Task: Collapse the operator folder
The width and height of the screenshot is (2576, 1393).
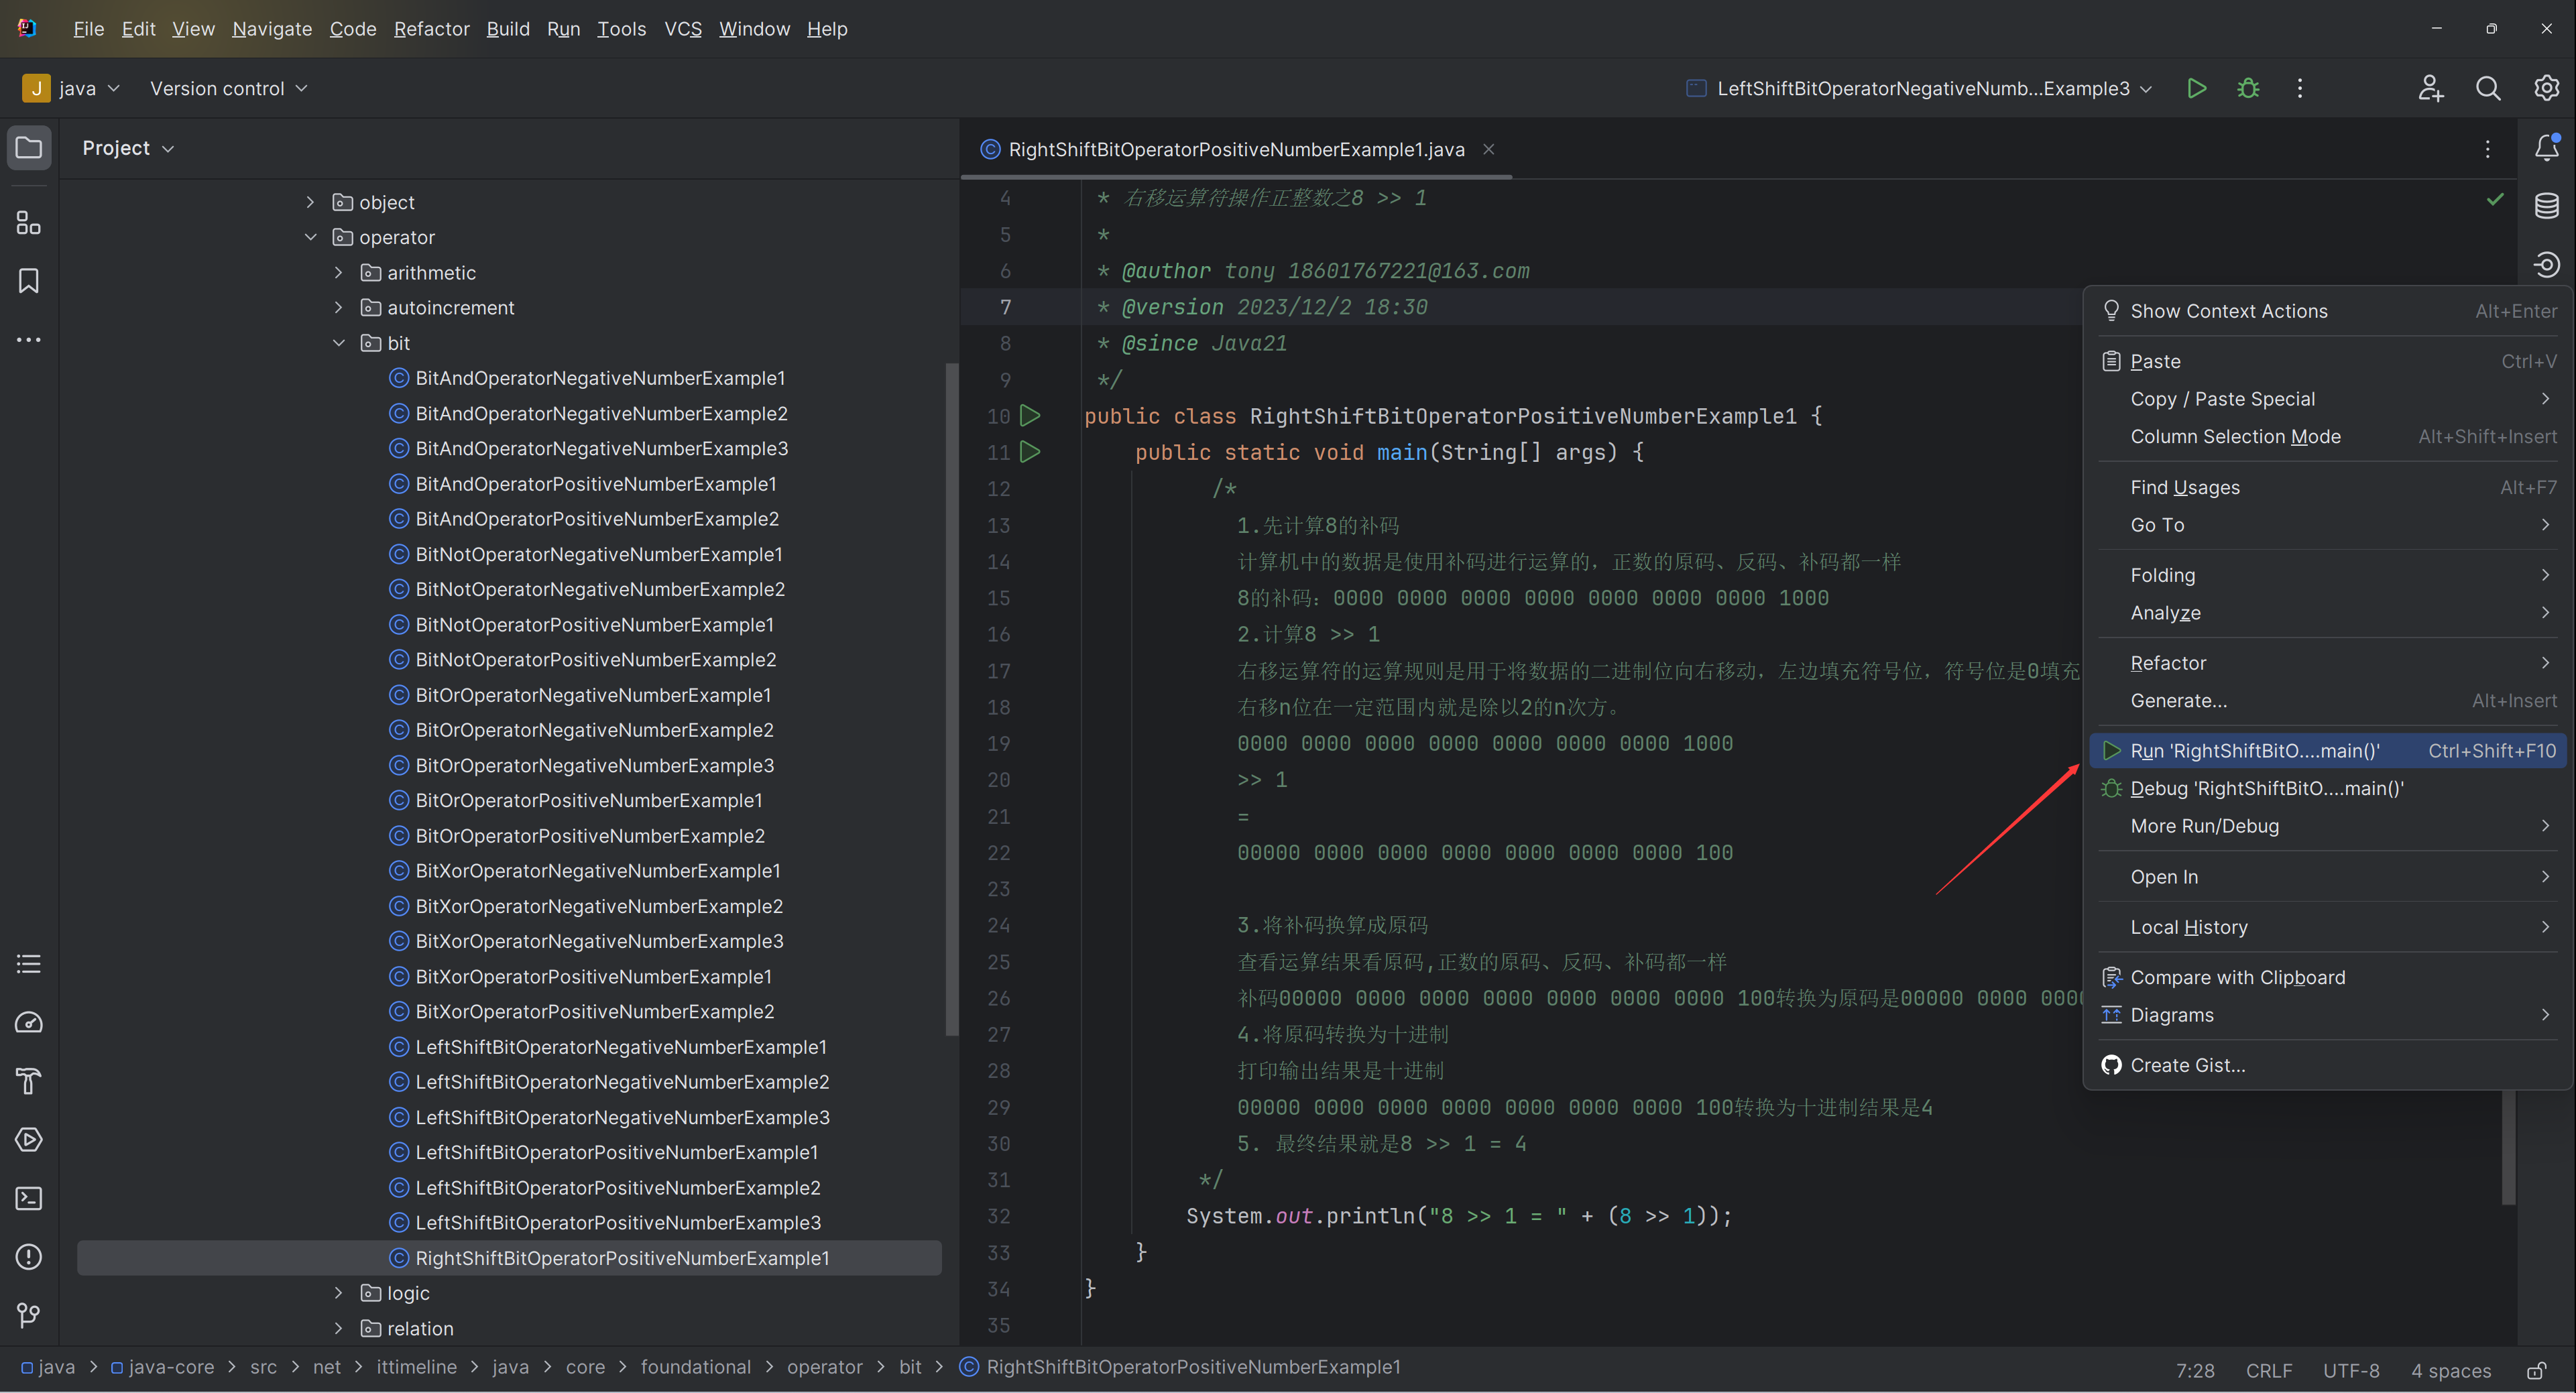Action: coord(310,237)
